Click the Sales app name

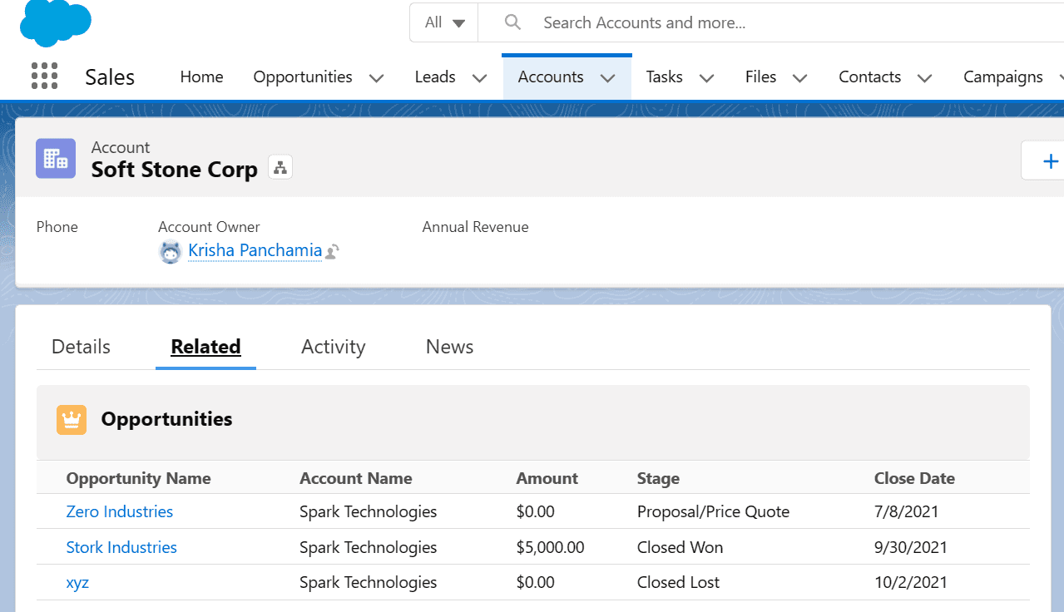[x=110, y=77]
